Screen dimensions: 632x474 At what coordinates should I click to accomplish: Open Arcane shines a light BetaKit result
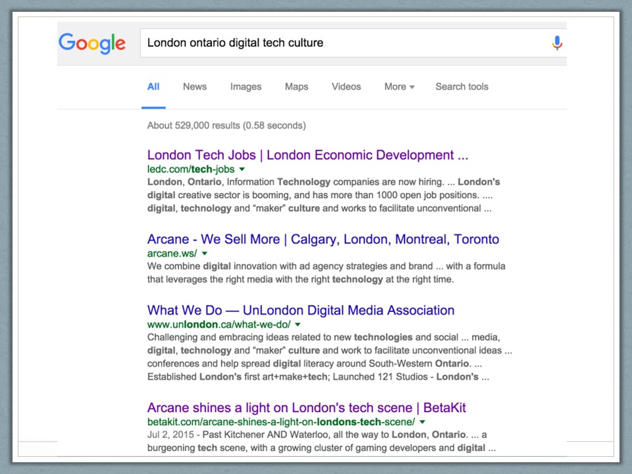[x=306, y=408]
